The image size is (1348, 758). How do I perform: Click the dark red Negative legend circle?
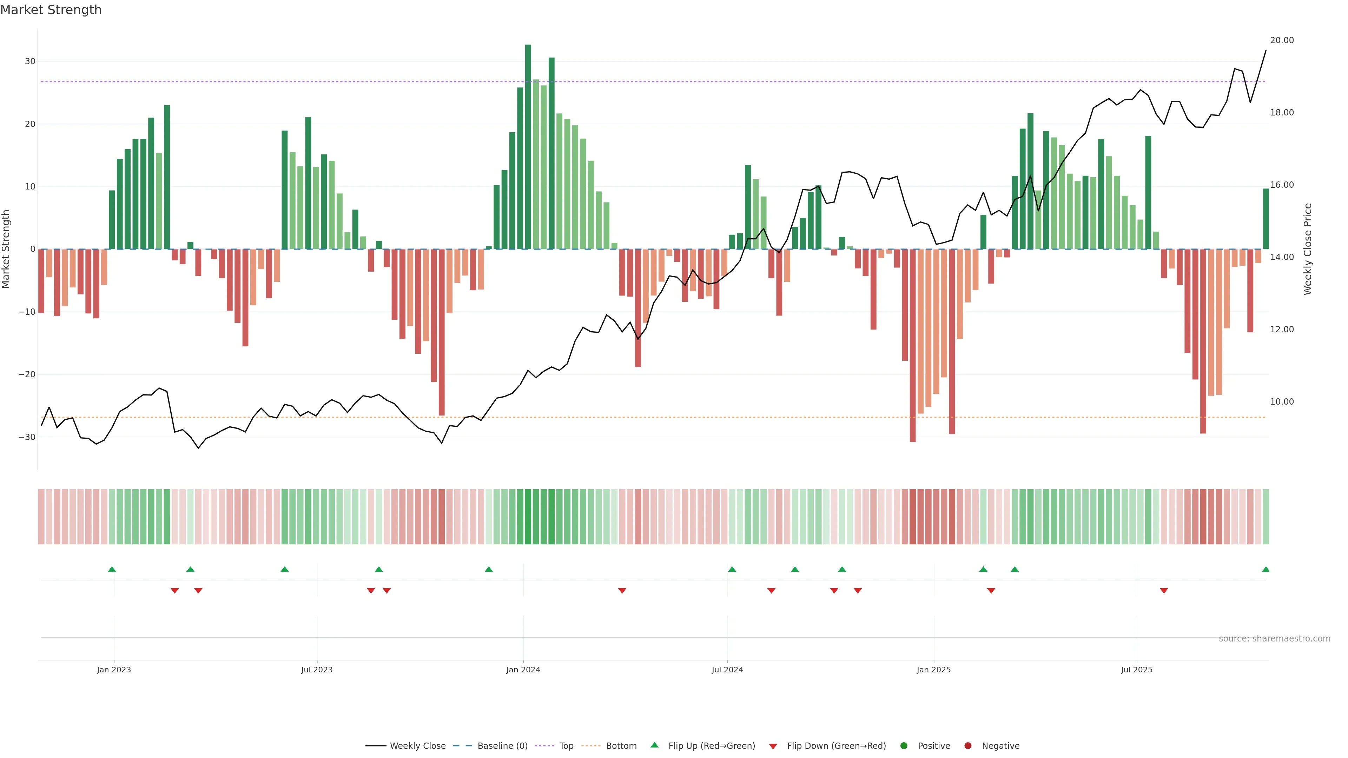pyautogui.click(x=967, y=745)
